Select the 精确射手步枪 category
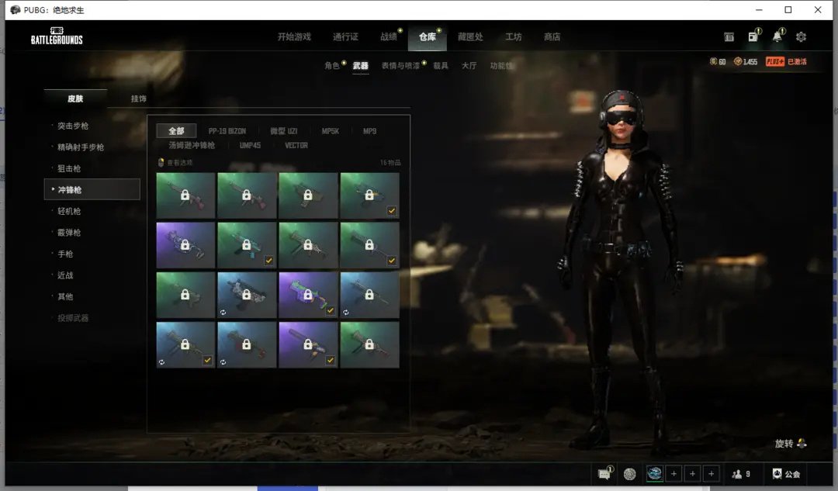 (x=81, y=147)
